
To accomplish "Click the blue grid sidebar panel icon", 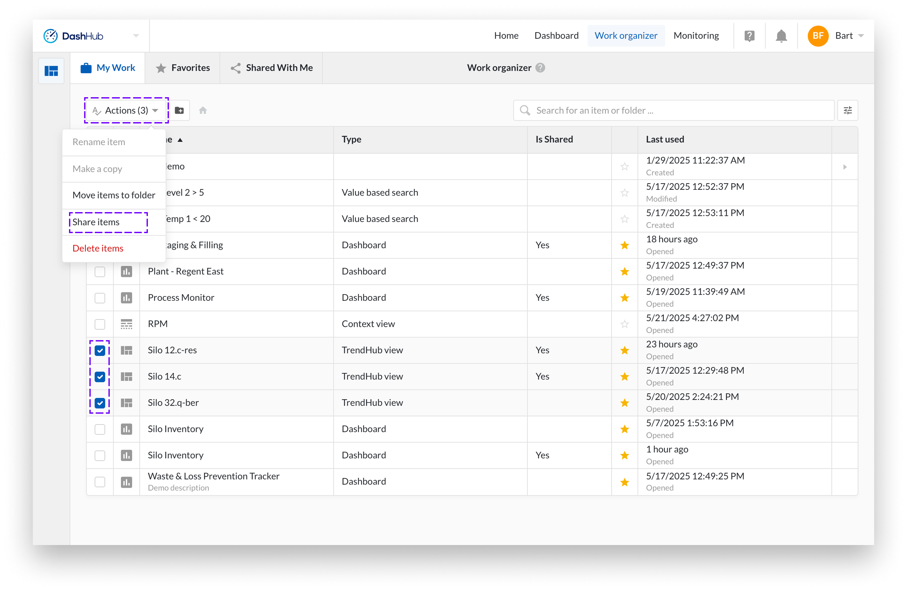I will pos(52,71).
